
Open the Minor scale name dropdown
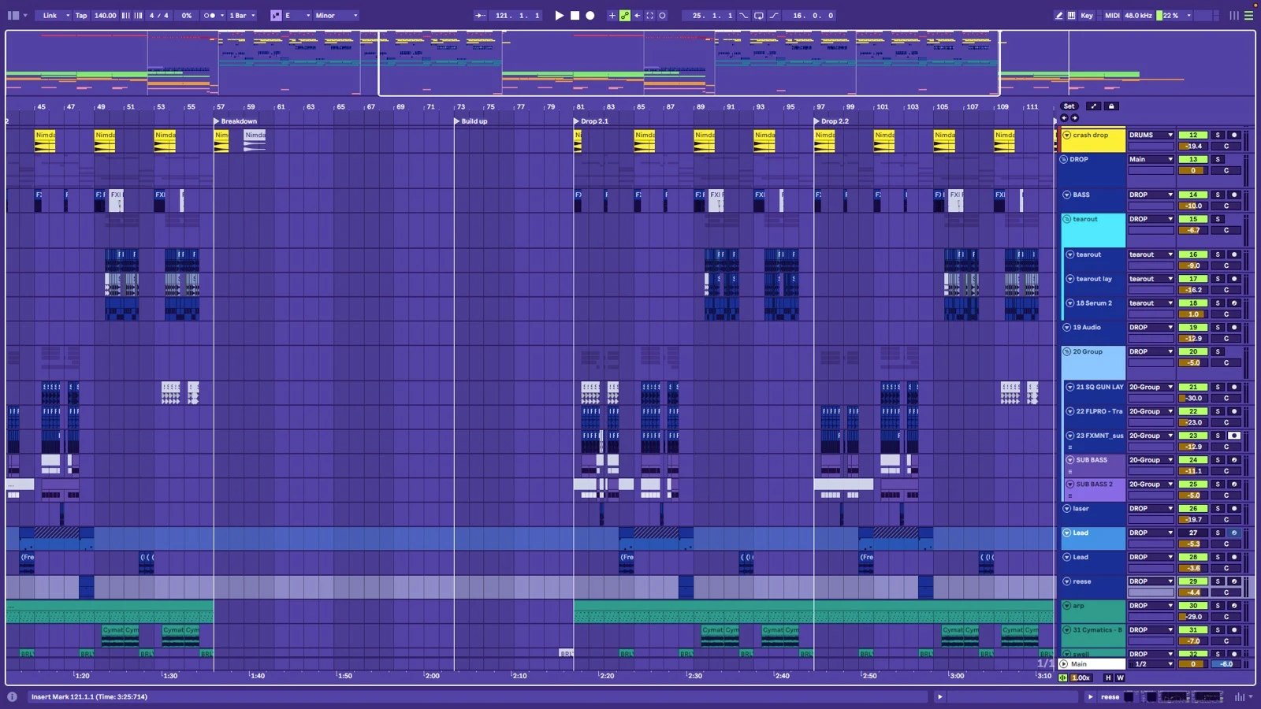(337, 15)
